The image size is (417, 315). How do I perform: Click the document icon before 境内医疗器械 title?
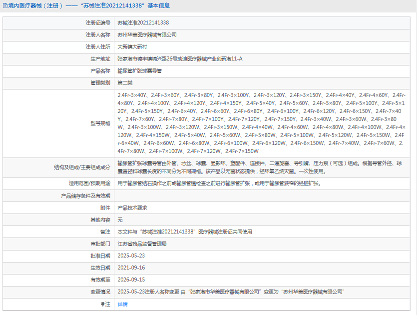(5, 5)
